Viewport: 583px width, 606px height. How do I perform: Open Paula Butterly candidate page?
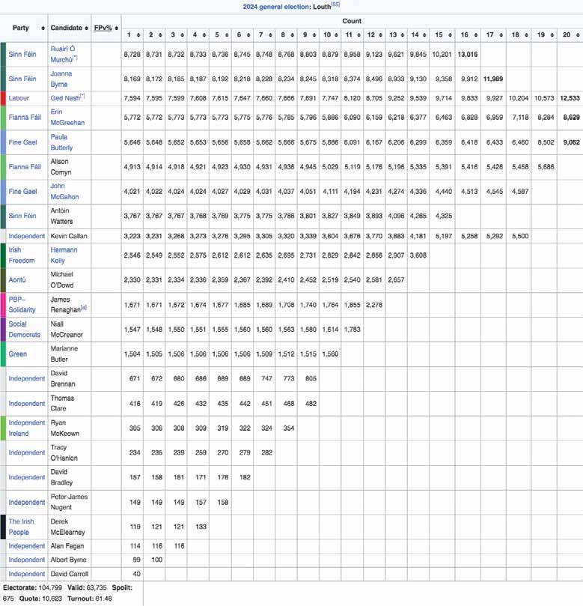point(61,142)
